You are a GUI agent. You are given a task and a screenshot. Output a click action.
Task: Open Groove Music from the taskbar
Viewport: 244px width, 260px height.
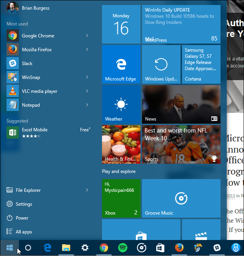click(x=142, y=248)
